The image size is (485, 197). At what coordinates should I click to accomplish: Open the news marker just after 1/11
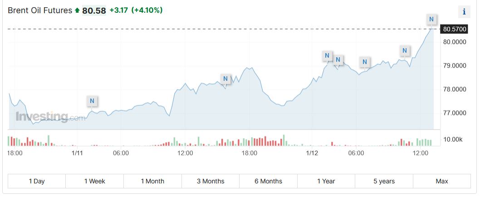[92, 101]
